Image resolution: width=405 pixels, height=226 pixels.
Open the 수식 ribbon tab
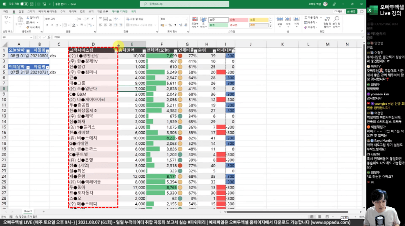63,10
